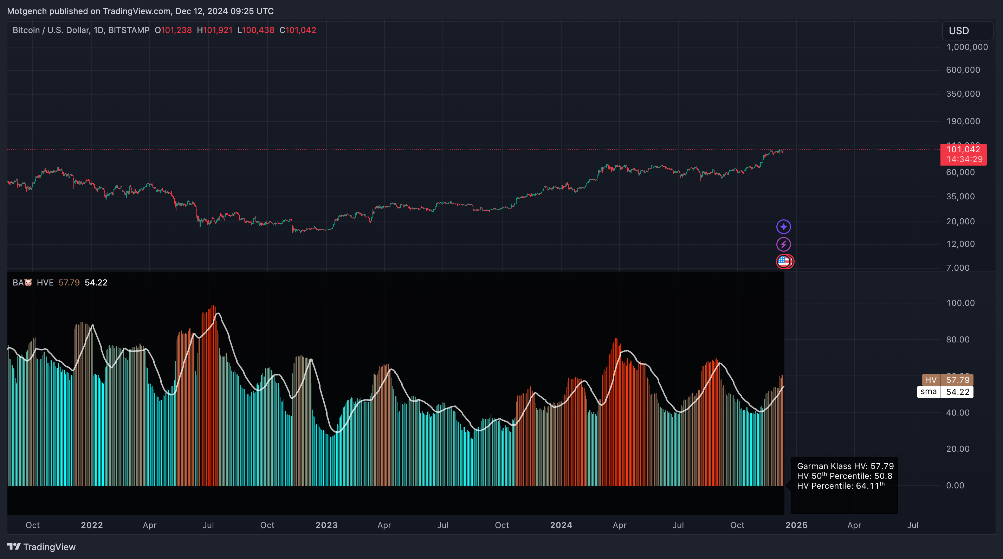This screenshot has width=1003, height=559.
Task: Click the 20,000 price scale label
Action: coord(960,221)
